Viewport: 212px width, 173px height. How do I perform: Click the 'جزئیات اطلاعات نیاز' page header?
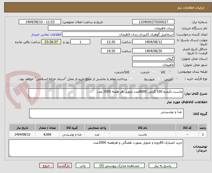(x=191, y=8)
